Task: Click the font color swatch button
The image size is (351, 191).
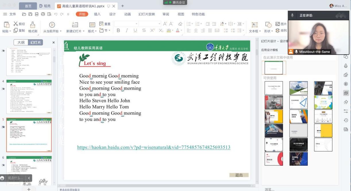Action: point(177,30)
